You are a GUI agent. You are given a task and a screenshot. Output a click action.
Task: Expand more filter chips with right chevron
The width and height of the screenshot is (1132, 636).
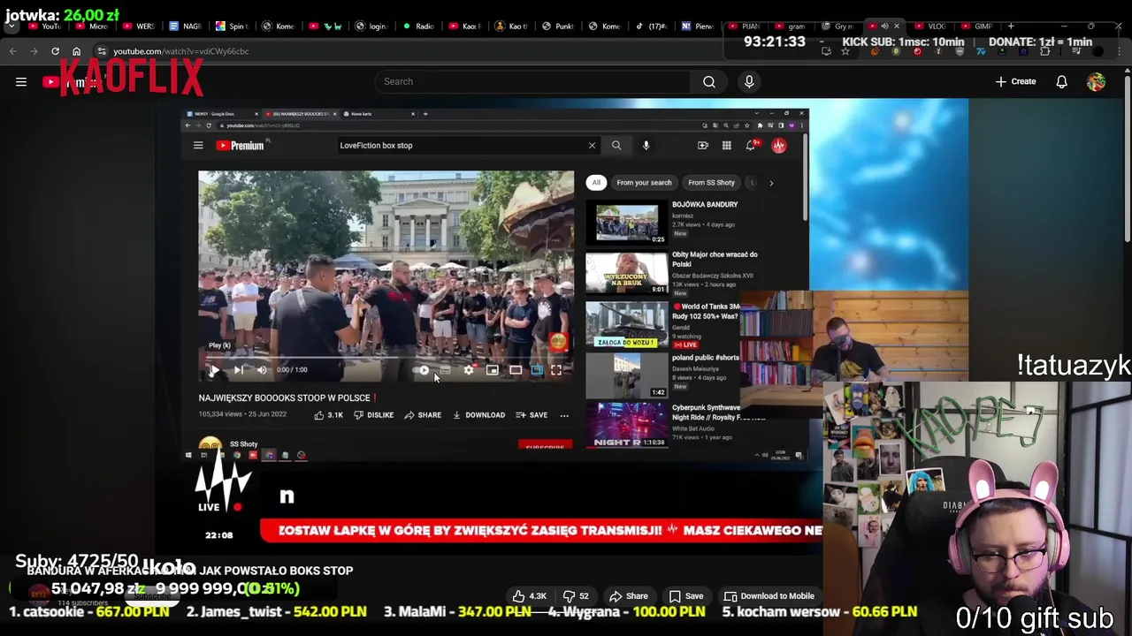[771, 183]
